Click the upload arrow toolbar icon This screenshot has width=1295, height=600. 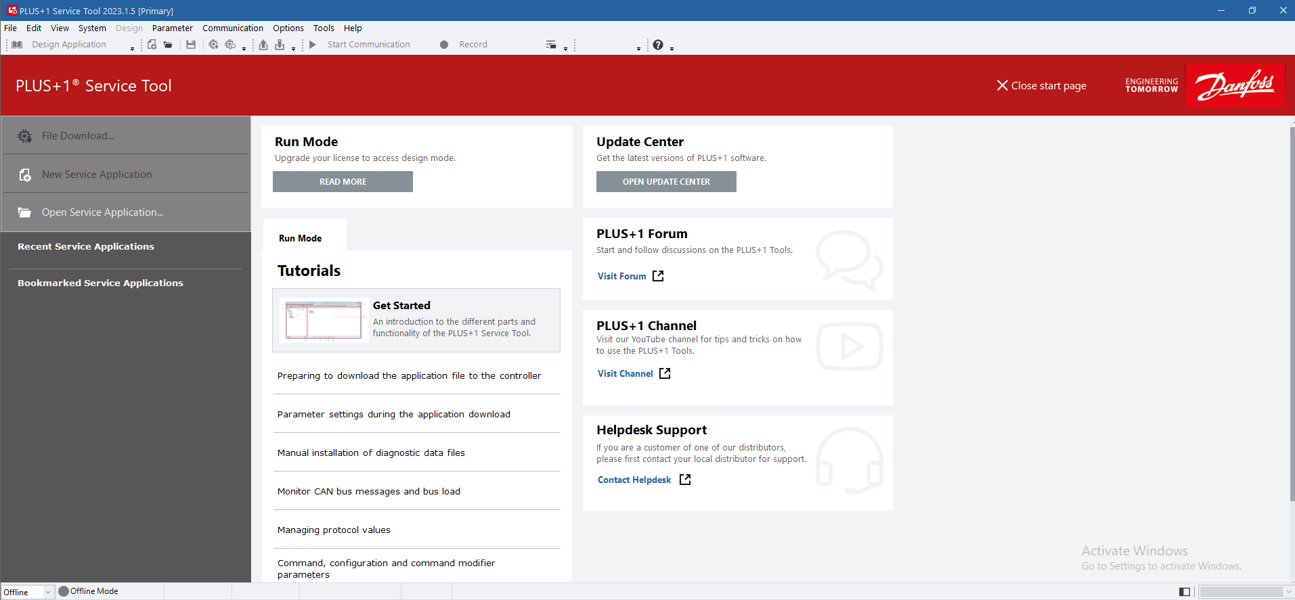(263, 45)
